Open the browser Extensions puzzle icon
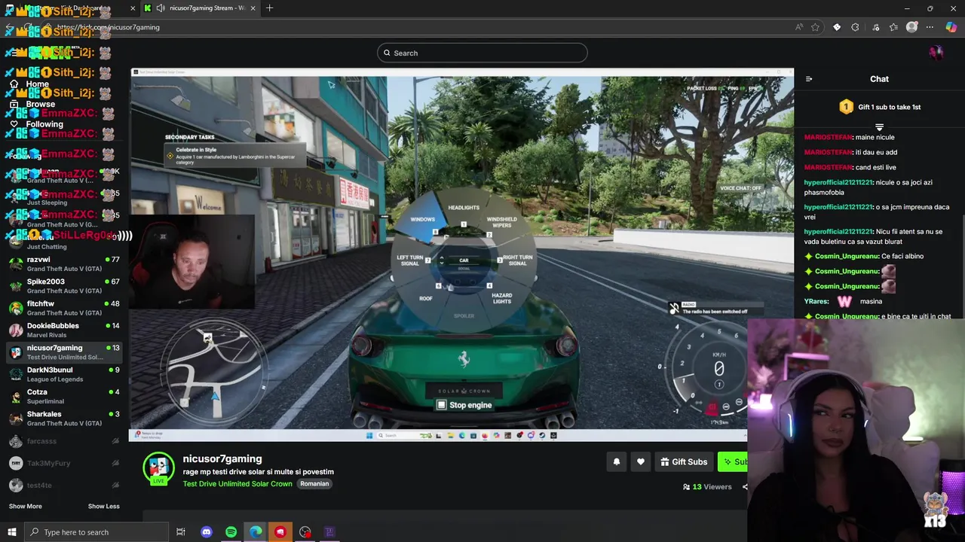Screen dimensions: 965x542 pos(855,27)
